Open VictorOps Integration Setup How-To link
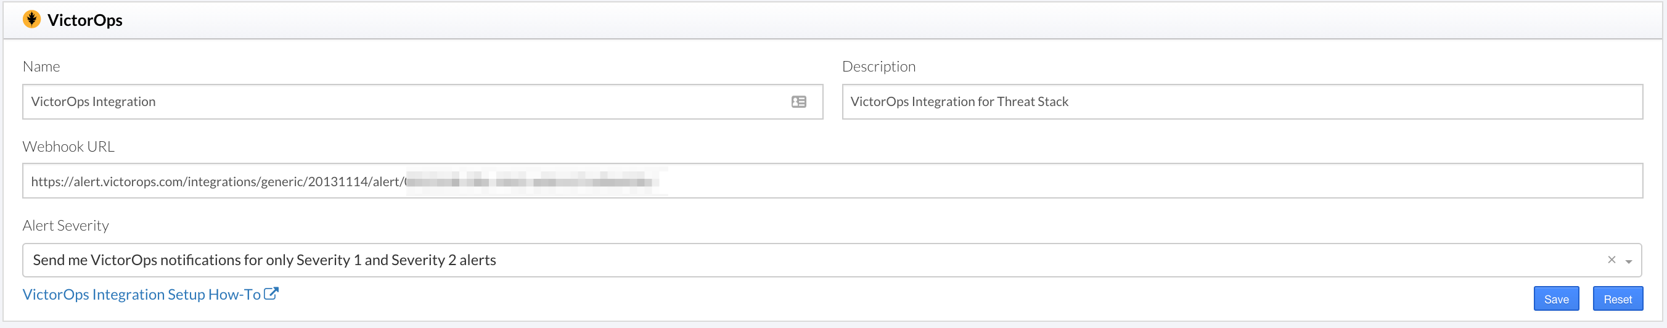Image resolution: width=1667 pixels, height=328 pixels. click(142, 294)
